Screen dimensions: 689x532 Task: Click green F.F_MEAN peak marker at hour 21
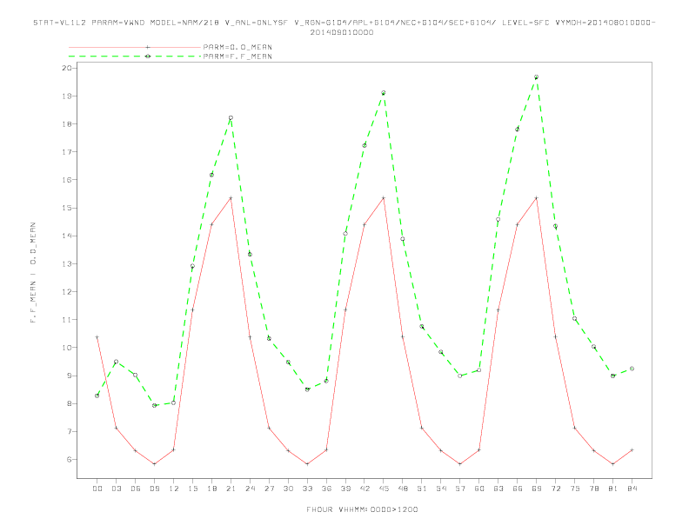pos(231,118)
